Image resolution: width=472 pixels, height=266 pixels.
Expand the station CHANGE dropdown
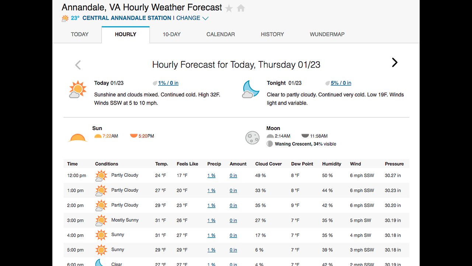pyautogui.click(x=192, y=18)
